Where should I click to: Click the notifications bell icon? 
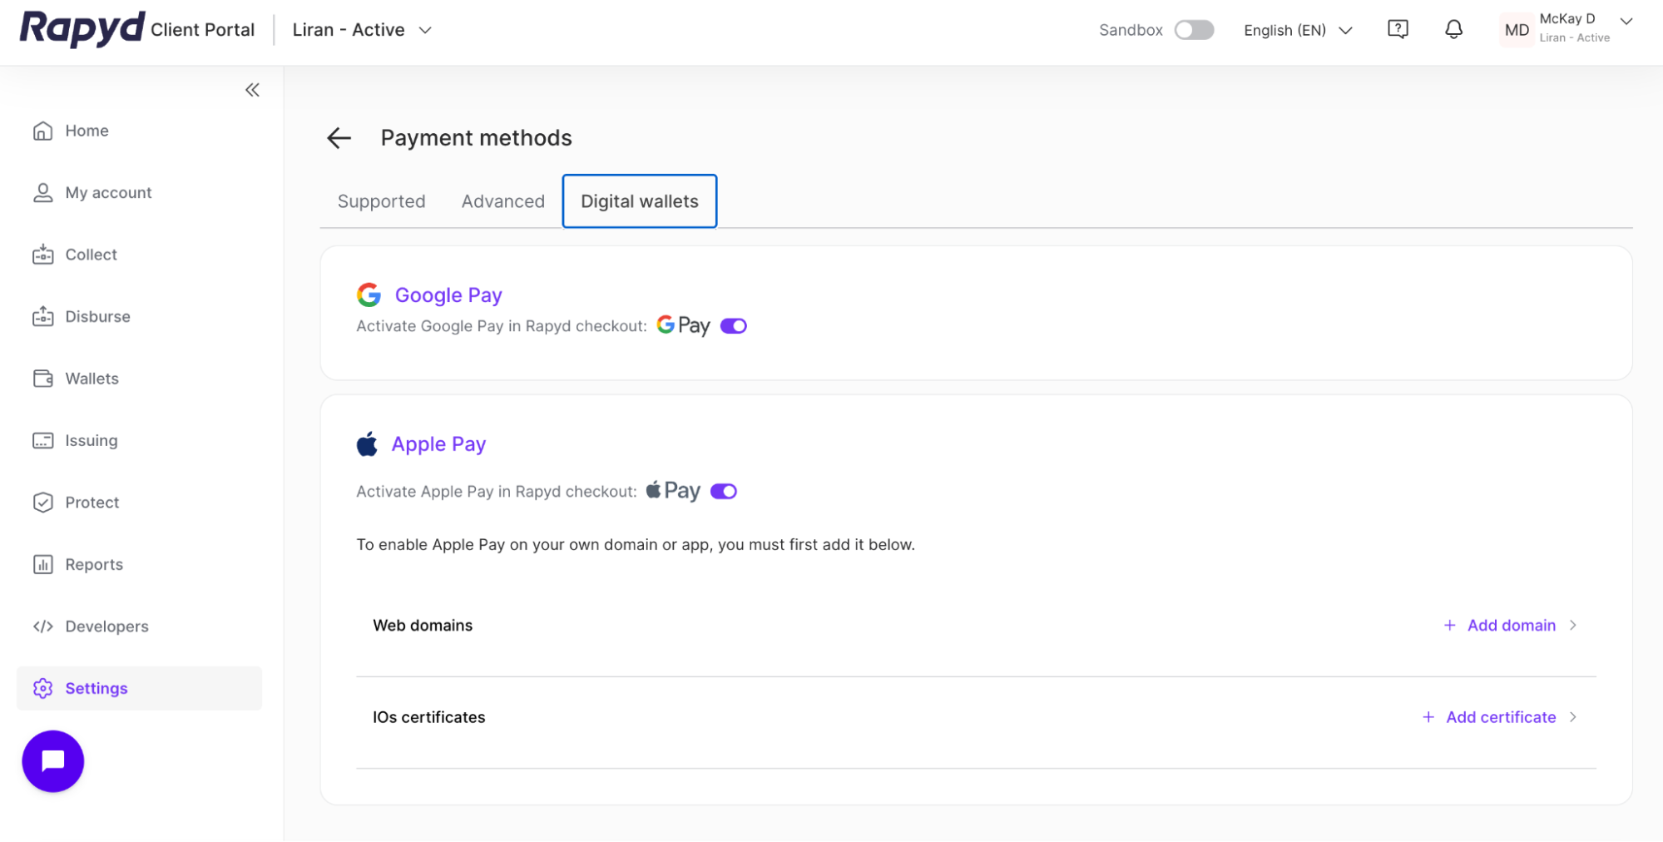tap(1453, 29)
